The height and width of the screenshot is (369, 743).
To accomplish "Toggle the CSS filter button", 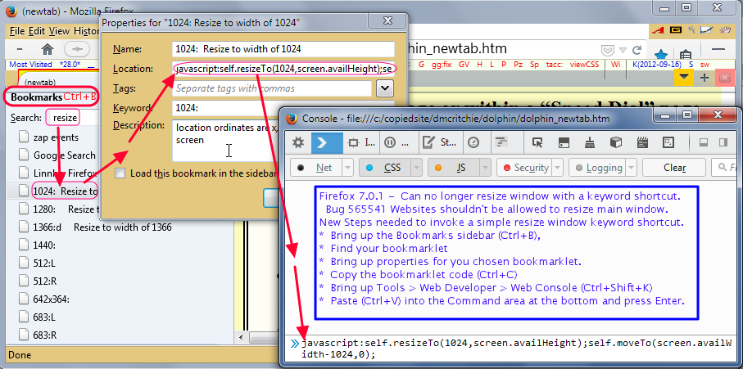I will click(385, 168).
